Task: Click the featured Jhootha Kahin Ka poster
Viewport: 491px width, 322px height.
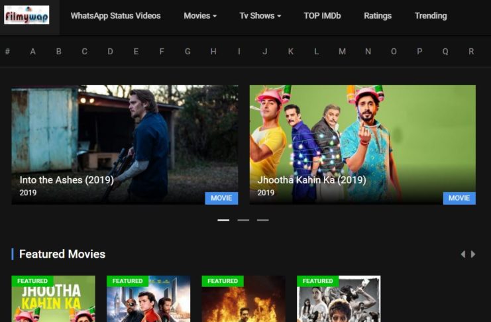Action: tap(53, 301)
